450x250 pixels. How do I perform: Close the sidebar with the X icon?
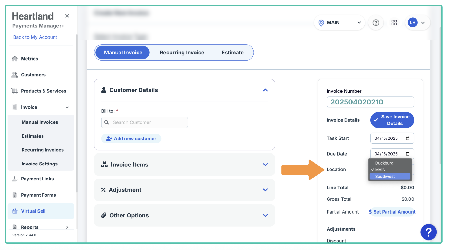[67, 16]
